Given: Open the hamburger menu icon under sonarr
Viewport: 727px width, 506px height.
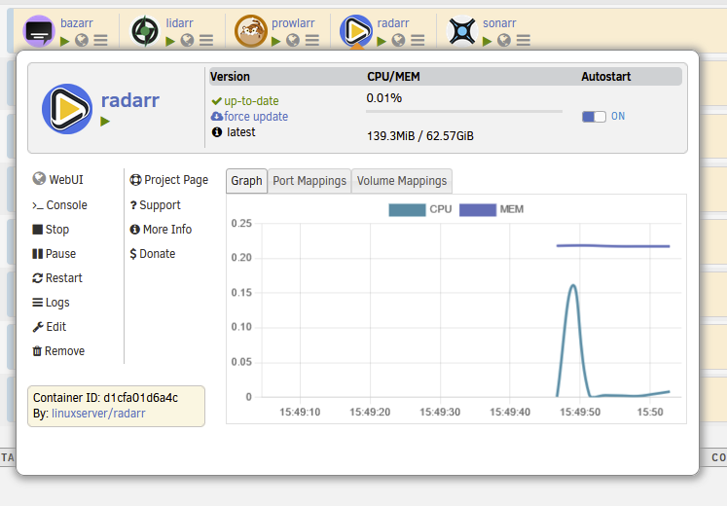Looking at the screenshot, I should [x=524, y=41].
